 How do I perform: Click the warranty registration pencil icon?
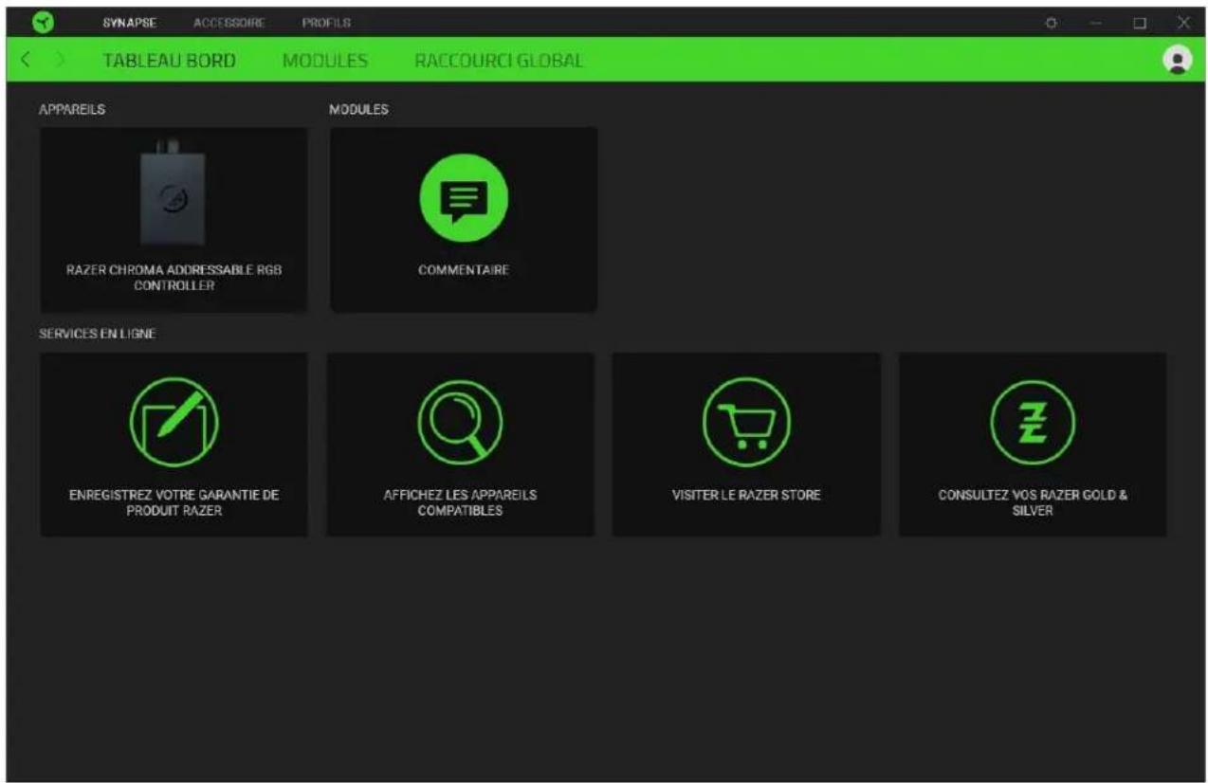coord(174,421)
